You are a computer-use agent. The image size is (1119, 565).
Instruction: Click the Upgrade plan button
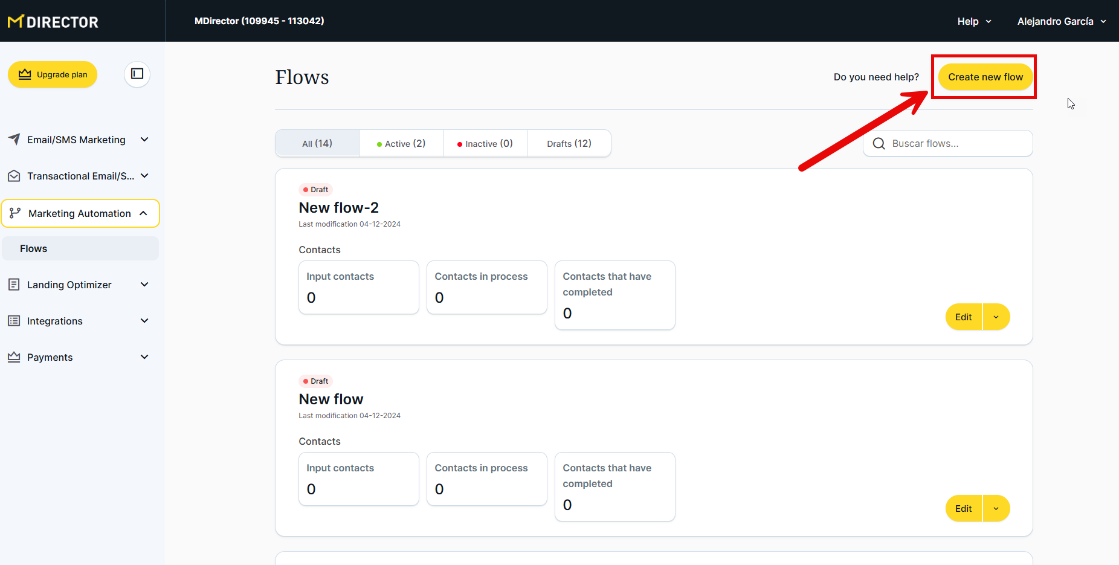[x=53, y=74]
